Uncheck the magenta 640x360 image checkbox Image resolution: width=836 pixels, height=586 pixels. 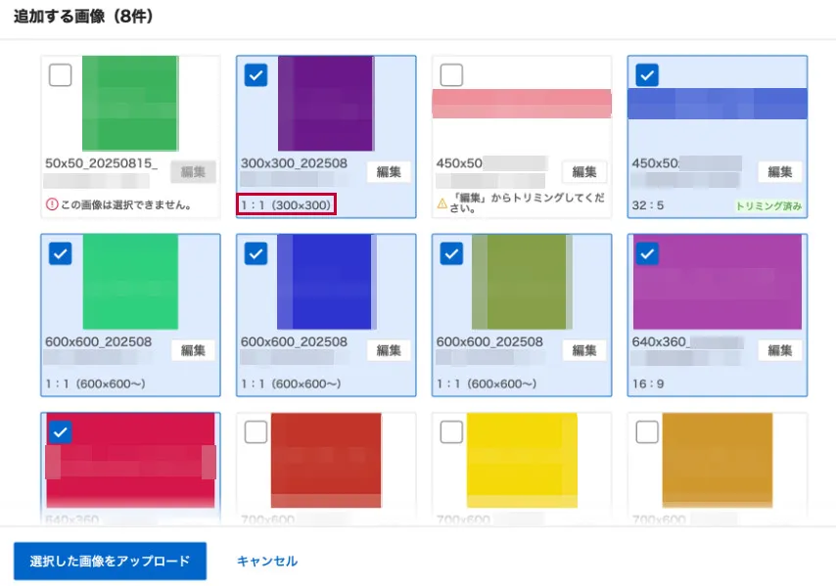647,253
